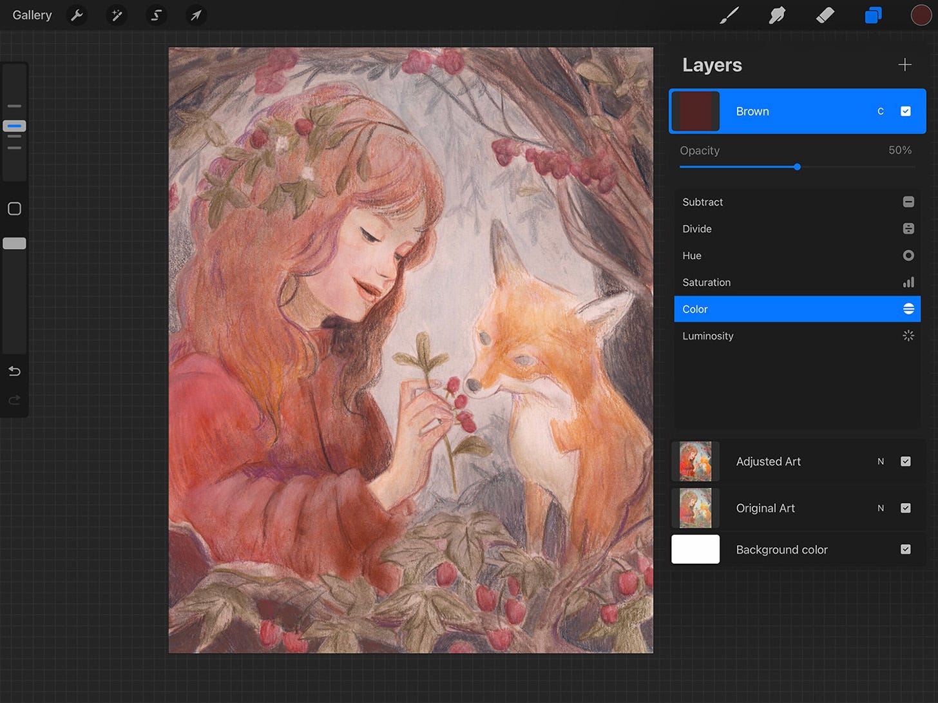Screen dimensions: 938x703
Task: Hide the Adjusted Art layer
Action: (906, 461)
